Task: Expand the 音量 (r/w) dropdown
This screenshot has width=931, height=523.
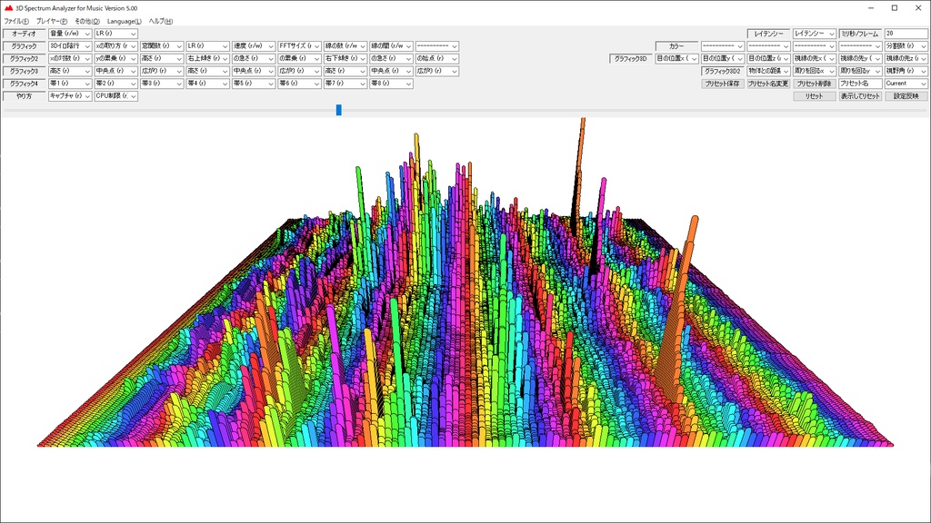Action: [x=70, y=34]
